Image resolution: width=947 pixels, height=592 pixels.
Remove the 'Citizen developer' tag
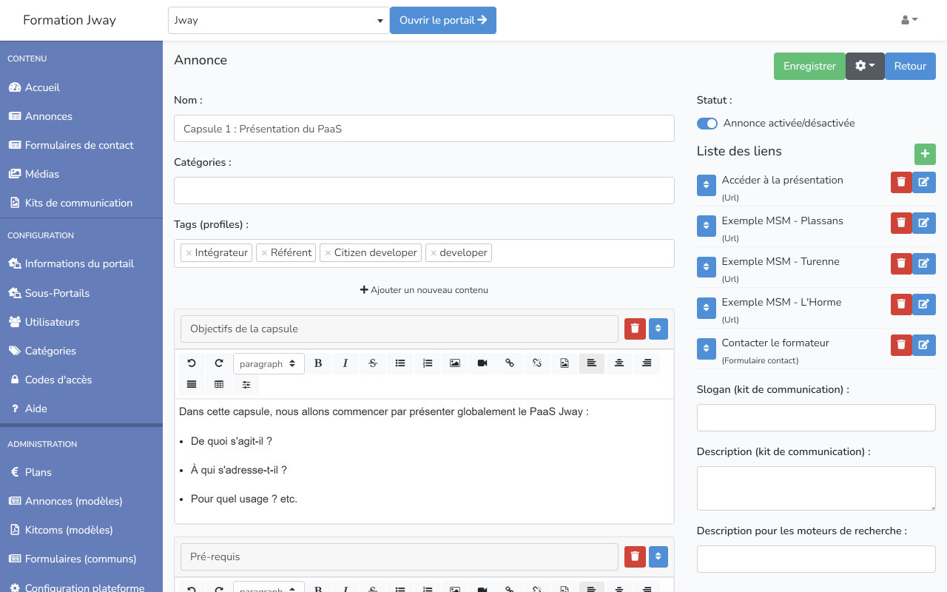[328, 252]
